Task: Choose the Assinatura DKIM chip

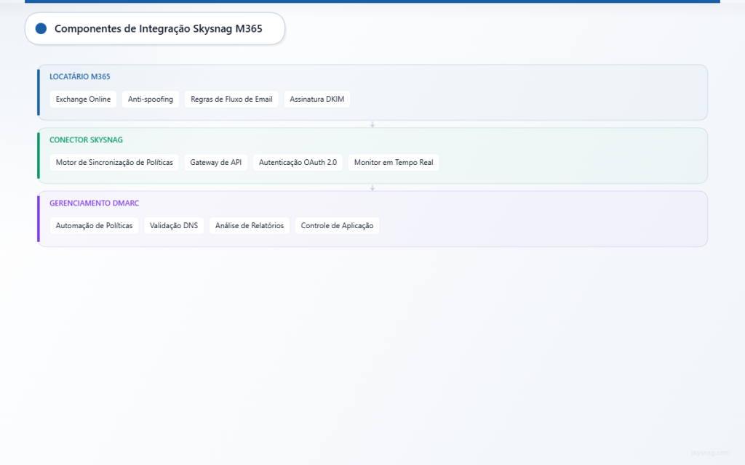Action: pos(317,99)
